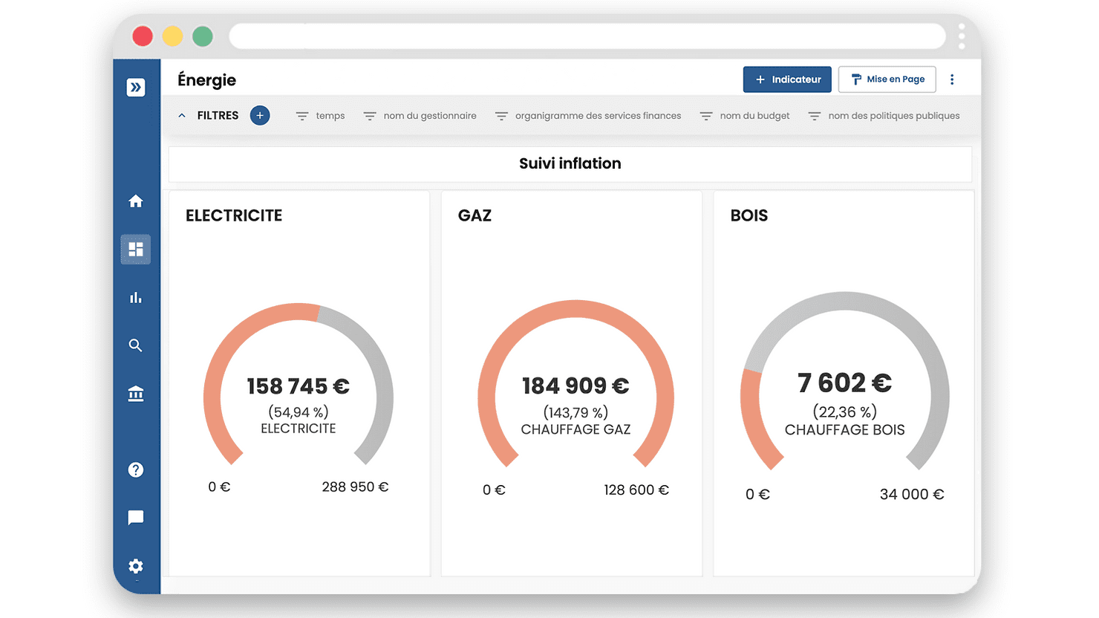Click the BOIS card heading
Image resolution: width=1099 pixels, height=618 pixels.
click(749, 215)
